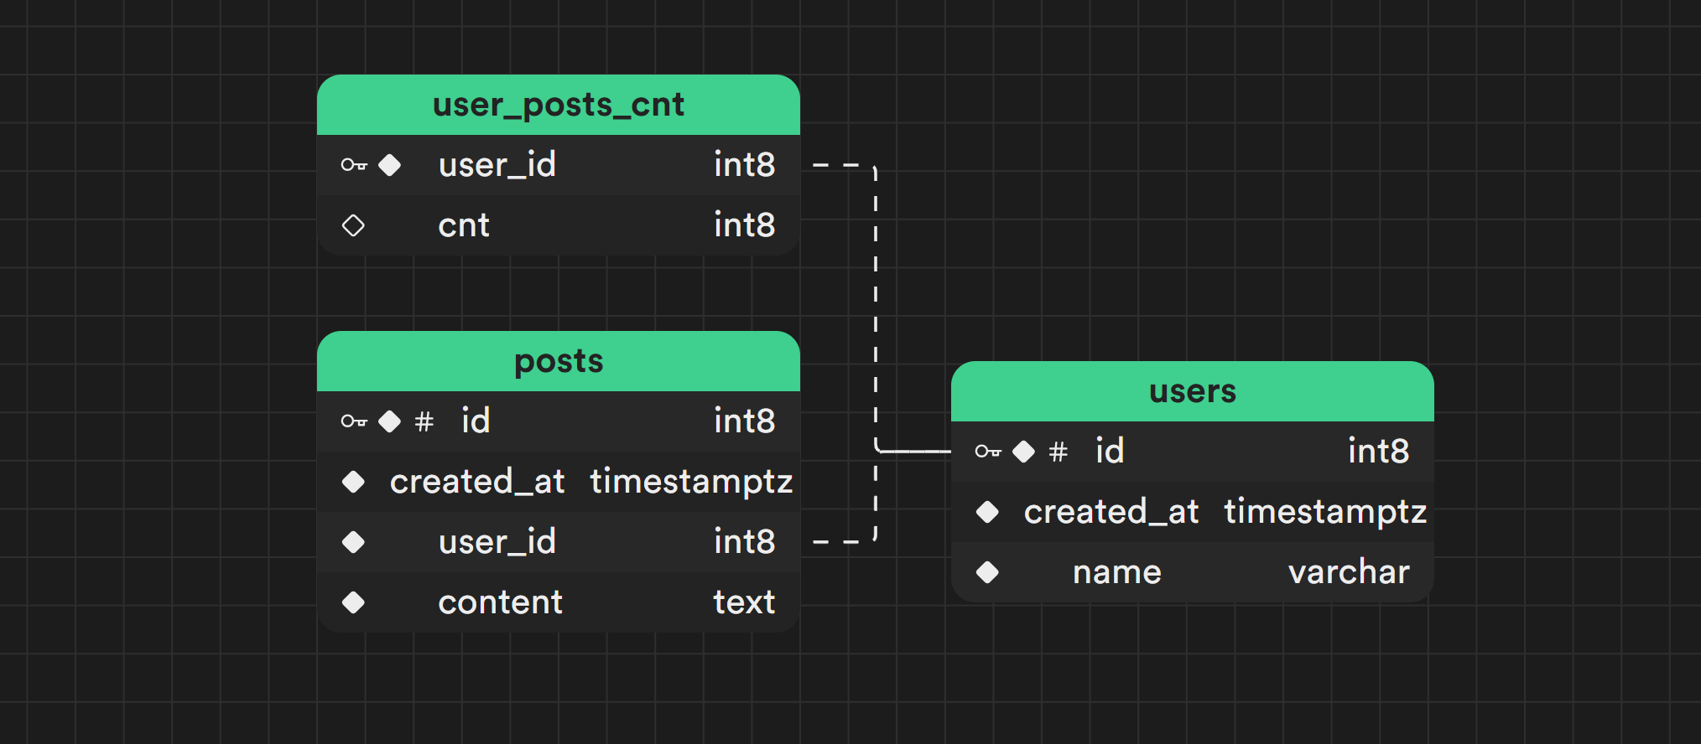Click hash identity icon in users id row
The height and width of the screenshot is (744, 1701).
(x=1059, y=452)
